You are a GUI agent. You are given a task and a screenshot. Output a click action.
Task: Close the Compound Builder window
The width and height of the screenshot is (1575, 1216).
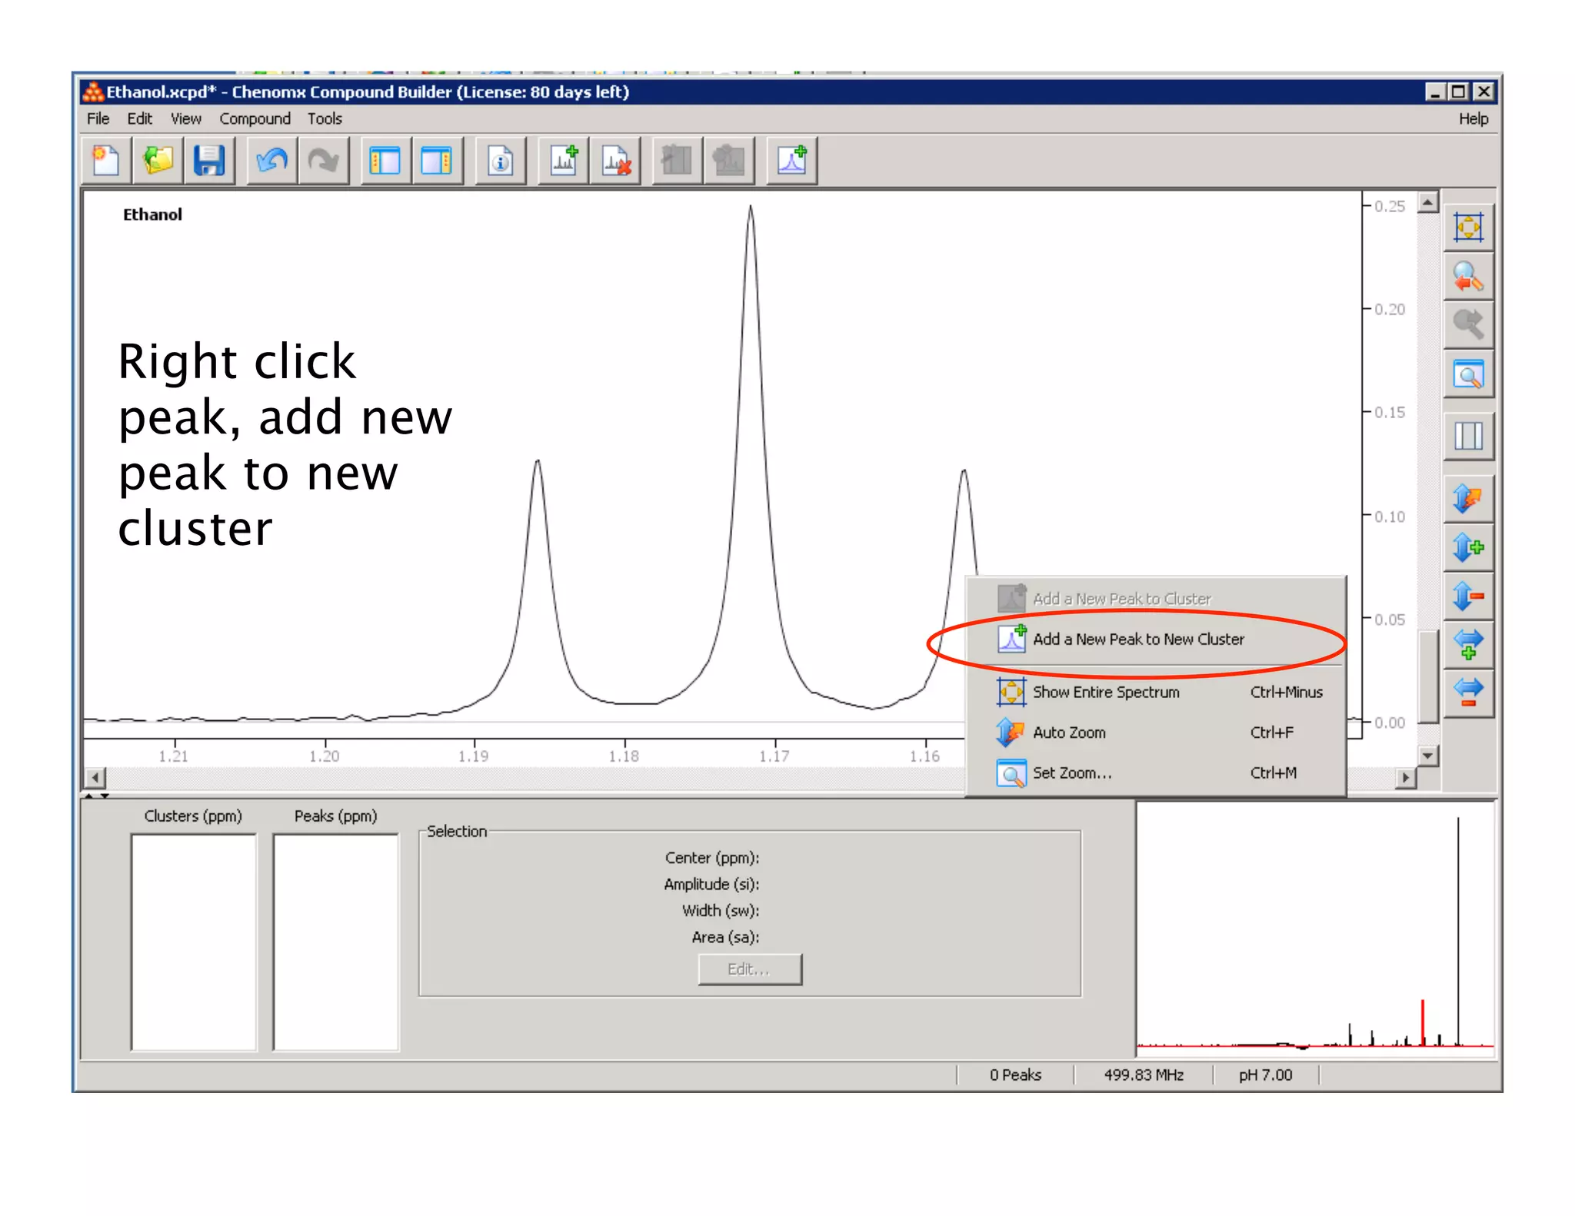point(1483,92)
